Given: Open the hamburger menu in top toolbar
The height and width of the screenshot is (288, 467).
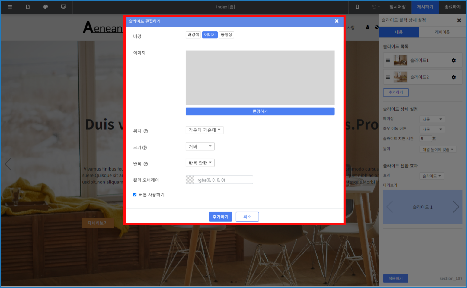Looking at the screenshot, I should click(x=10, y=7).
